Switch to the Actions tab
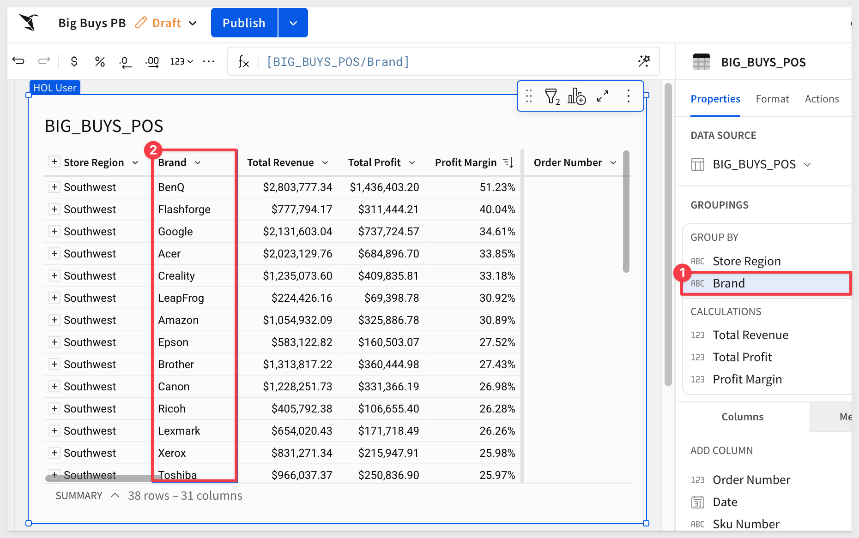The image size is (859, 538). [822, 99]
